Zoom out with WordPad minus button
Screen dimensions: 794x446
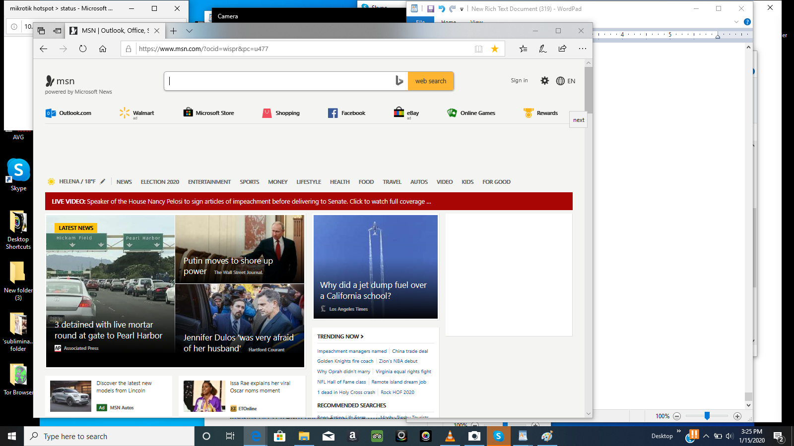coord(677,416)
